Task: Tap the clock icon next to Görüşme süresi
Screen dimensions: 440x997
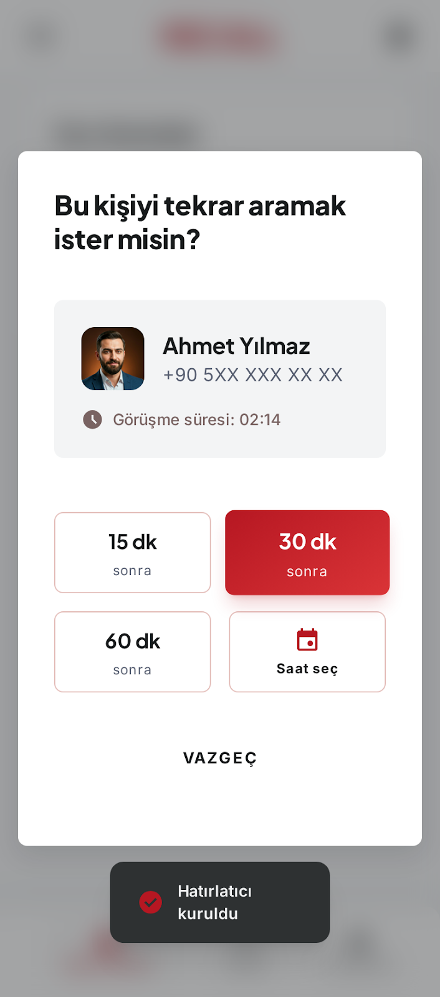Action: (92, 419)
